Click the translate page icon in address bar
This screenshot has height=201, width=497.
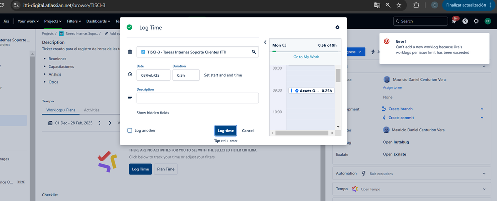click(x=377, y=5)
